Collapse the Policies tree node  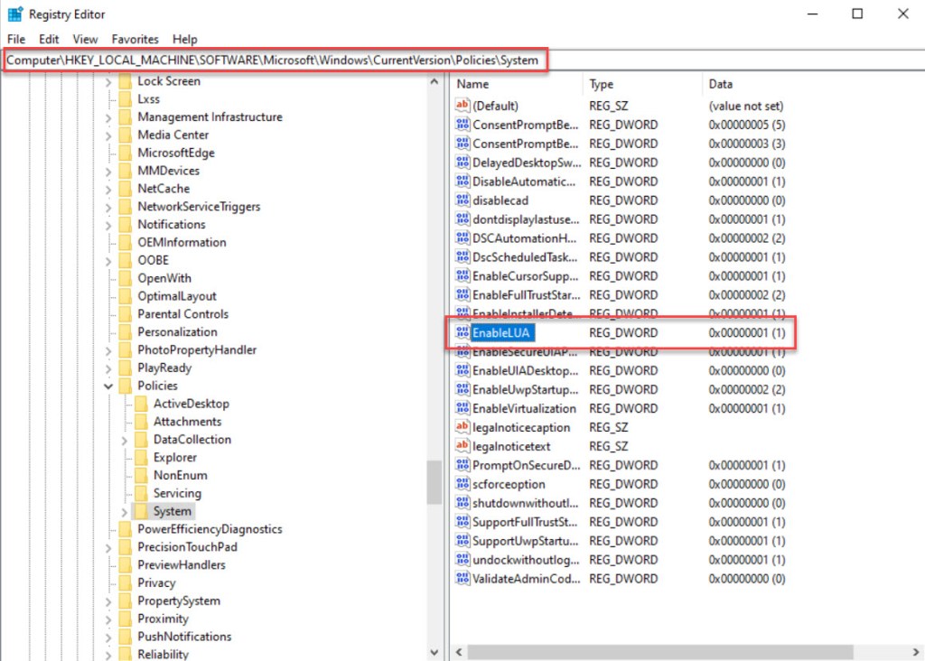coord(108,386)
